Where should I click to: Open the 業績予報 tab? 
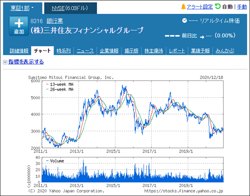point(200,51)
